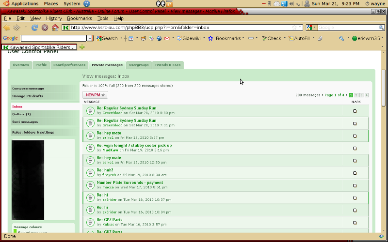Open new tab with green plus icon
This screenshot has height=242, width=388.
(82, 47)
